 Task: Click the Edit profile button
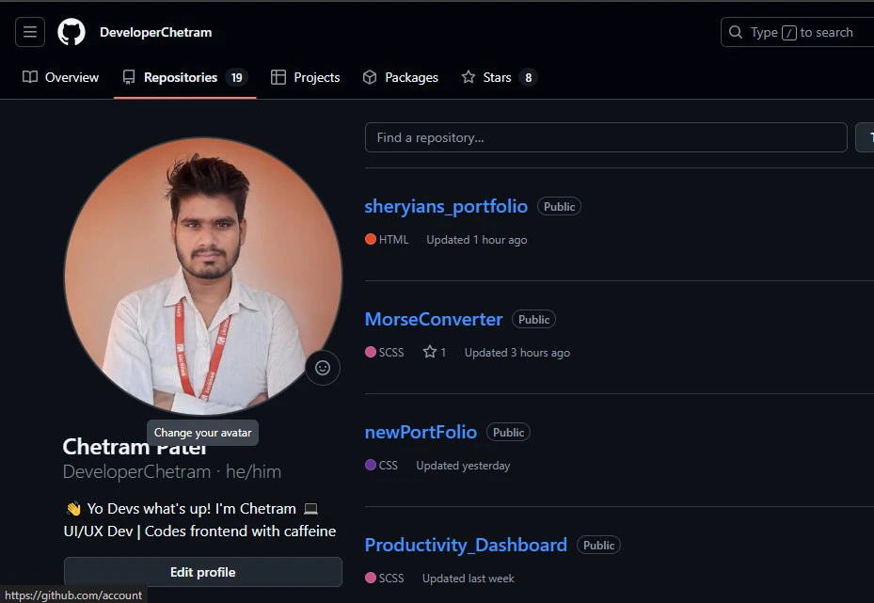[x=202, y=571]
